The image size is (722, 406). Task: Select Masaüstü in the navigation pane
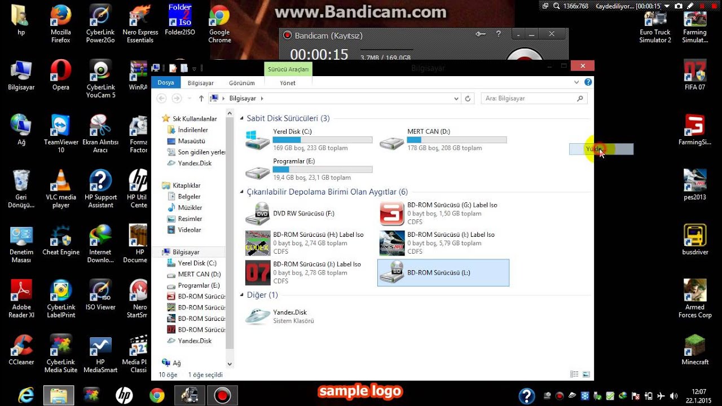point(191,141)
